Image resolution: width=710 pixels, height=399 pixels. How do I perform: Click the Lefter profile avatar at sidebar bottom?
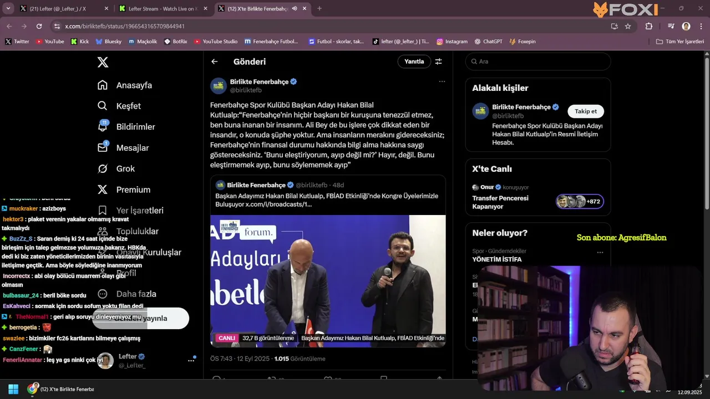[x=105, y=361]
